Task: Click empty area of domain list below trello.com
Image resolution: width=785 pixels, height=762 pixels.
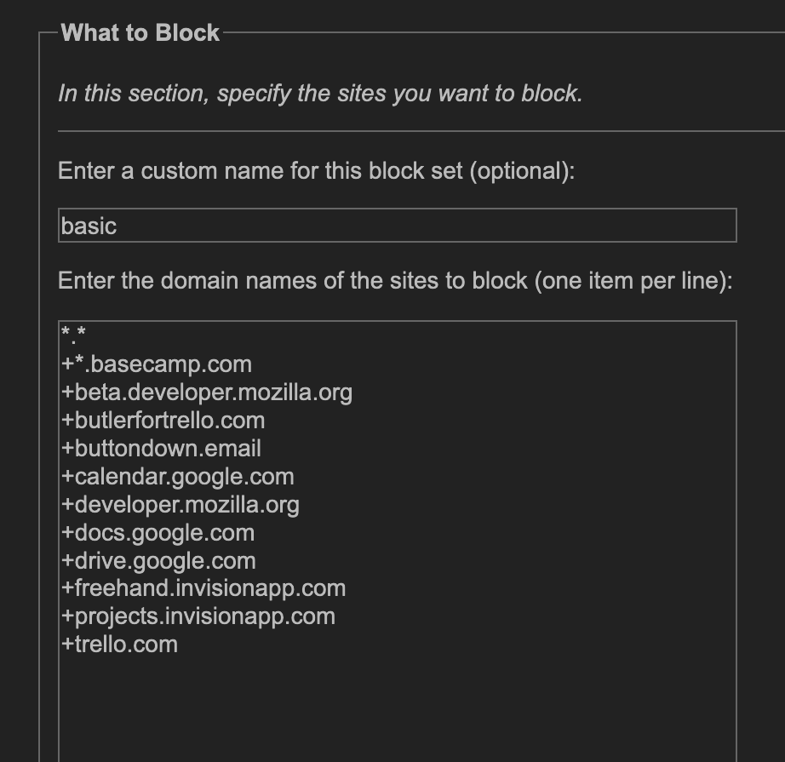Action: point(397,711)
